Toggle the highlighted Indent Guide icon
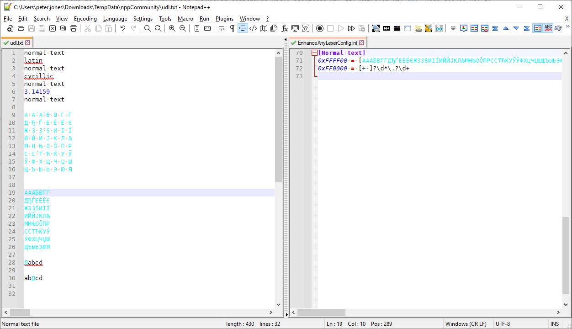572x329 pixels. click(x=243, y=28)
